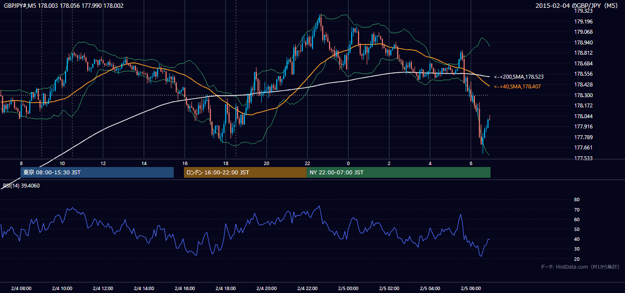Click hour tick 20 under the price chart
Image resolution: width=625 pixels, height=293 pixels.
266,163
